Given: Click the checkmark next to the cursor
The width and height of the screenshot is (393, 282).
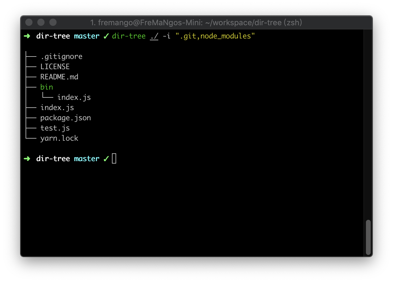Looking at the screenshot, I should (106, 159).
